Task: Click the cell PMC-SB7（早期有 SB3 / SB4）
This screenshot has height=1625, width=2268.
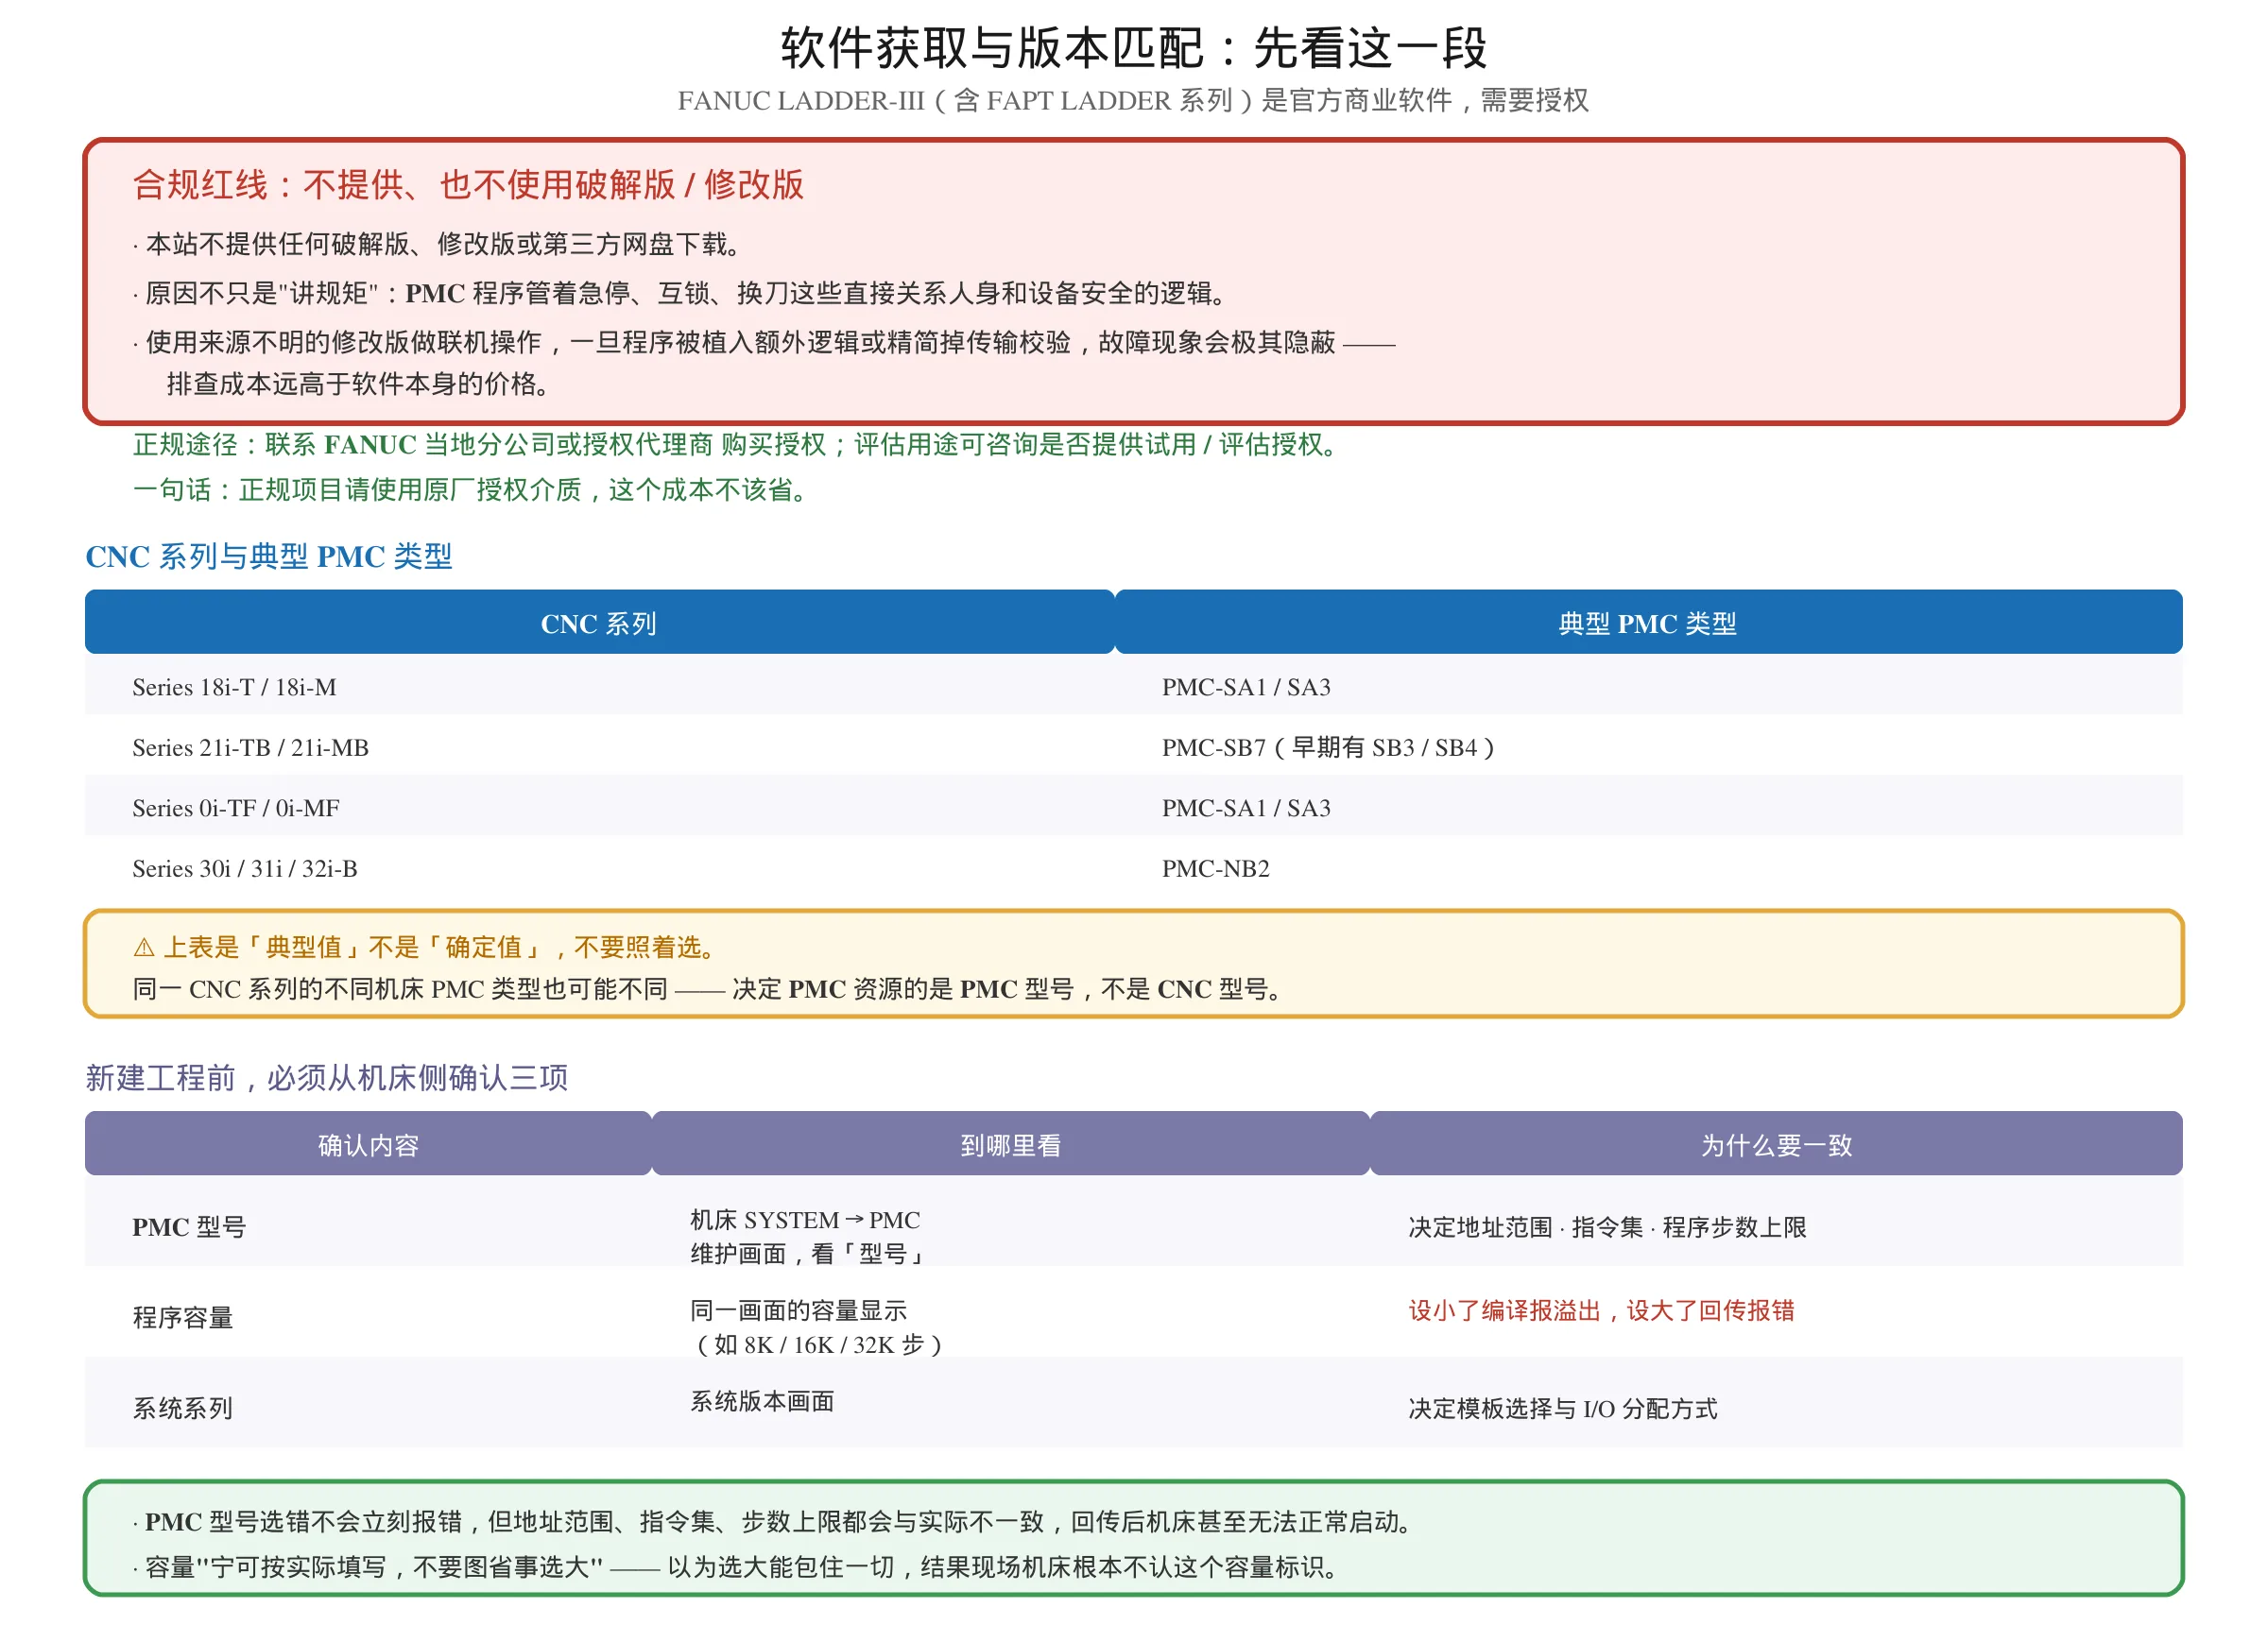Action: tap(1330, 748)
